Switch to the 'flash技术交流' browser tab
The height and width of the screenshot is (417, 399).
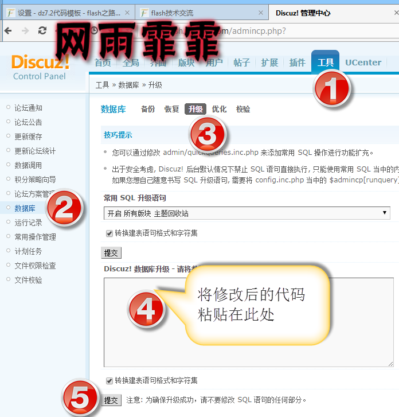pyautogui.click(x=201, y=13)
